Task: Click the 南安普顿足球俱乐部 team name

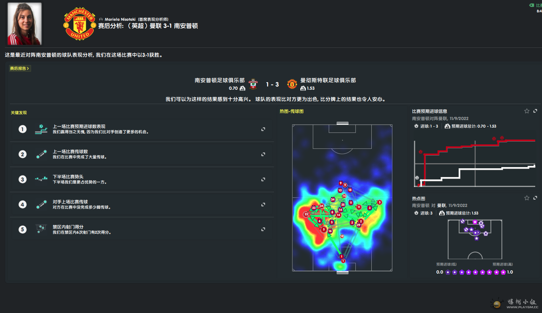Action: 220,81
